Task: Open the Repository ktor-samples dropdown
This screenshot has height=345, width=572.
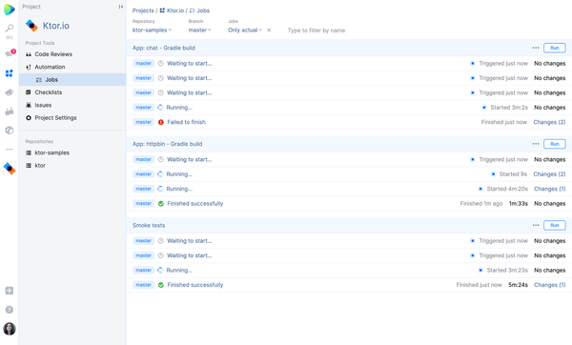Action: (152, 30)
